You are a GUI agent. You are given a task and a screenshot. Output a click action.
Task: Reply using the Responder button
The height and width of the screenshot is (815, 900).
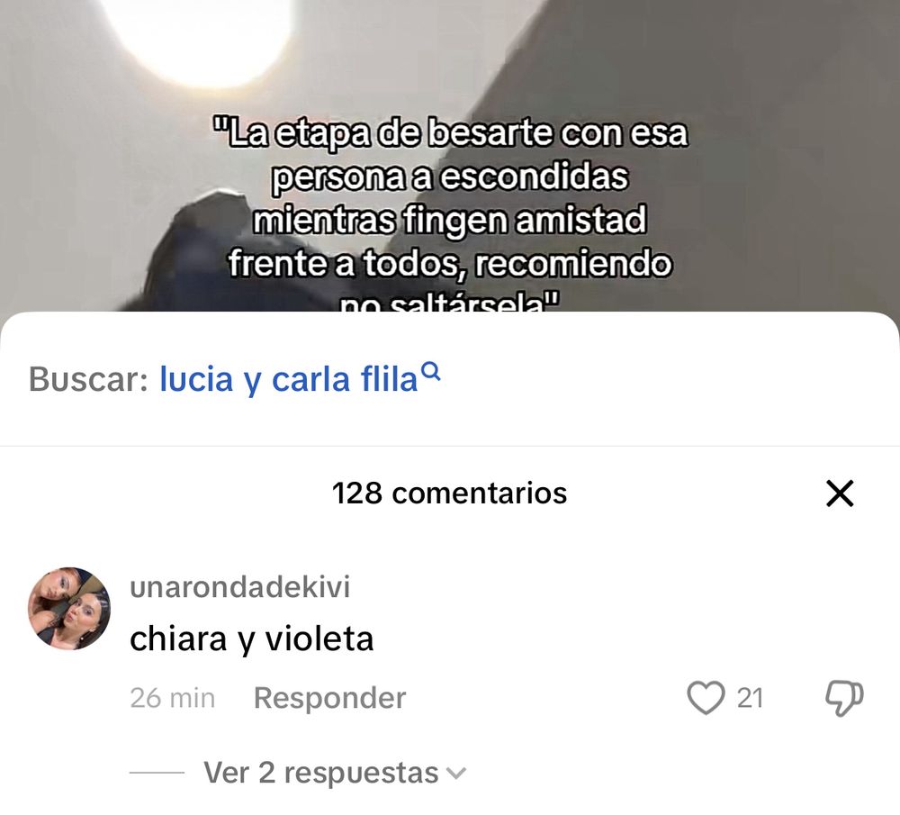329,698
